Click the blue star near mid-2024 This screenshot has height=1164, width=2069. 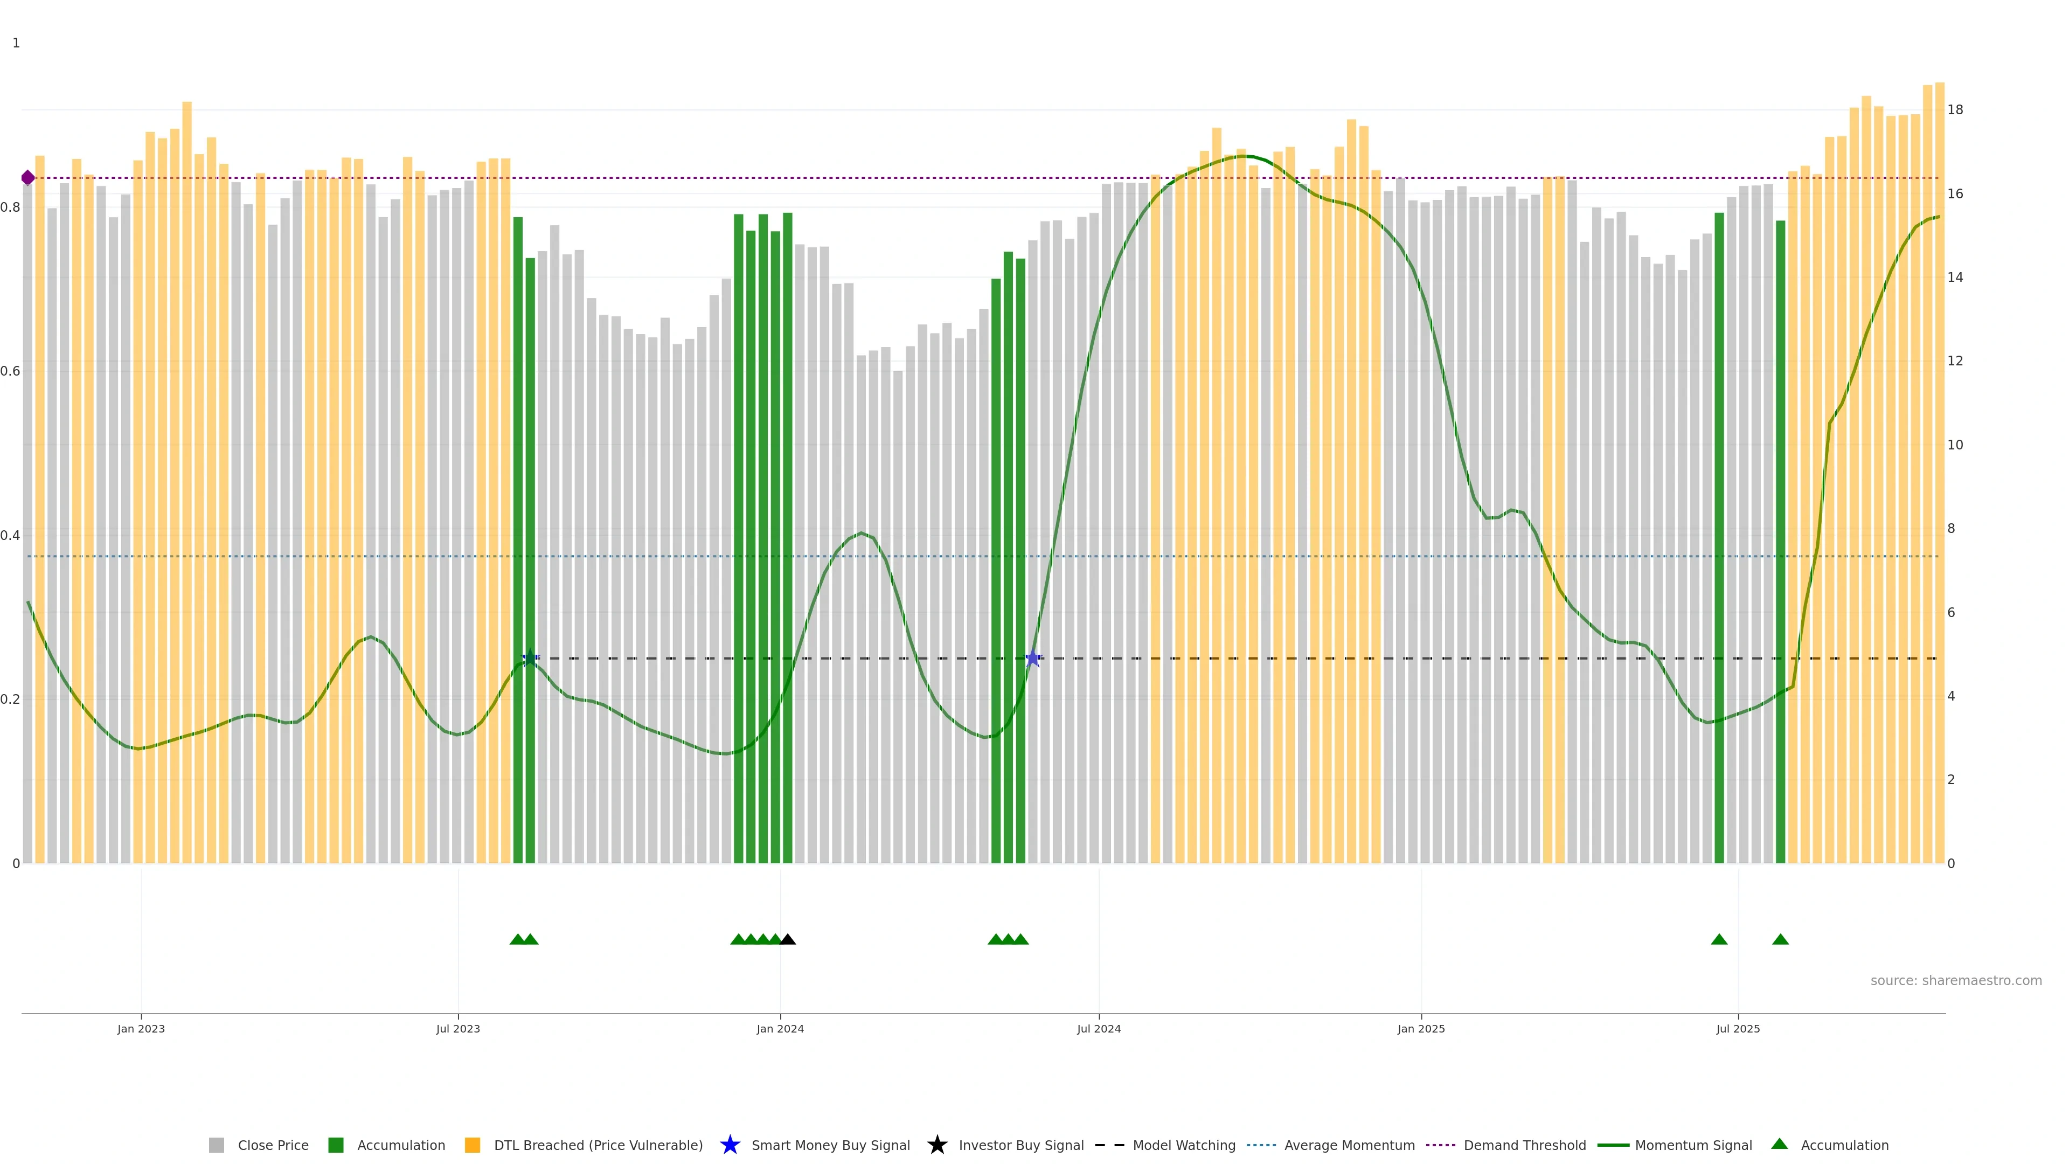point(1033,659)
